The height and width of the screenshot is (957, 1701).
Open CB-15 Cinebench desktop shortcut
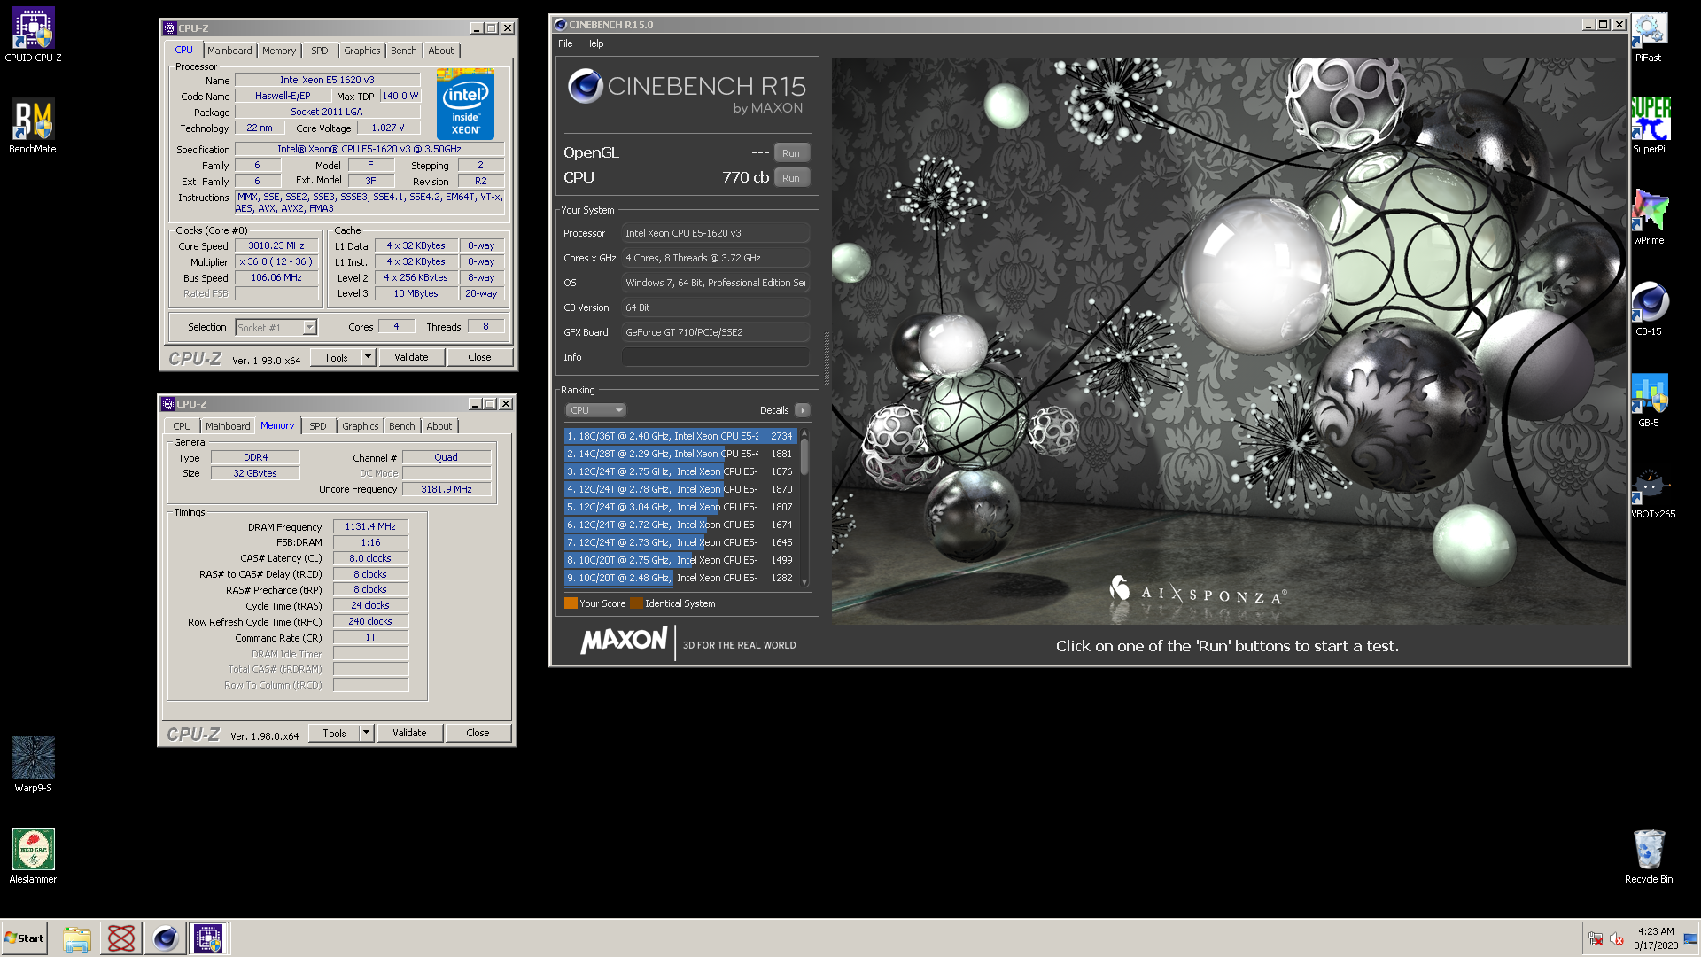click(x=1649, y=309)
